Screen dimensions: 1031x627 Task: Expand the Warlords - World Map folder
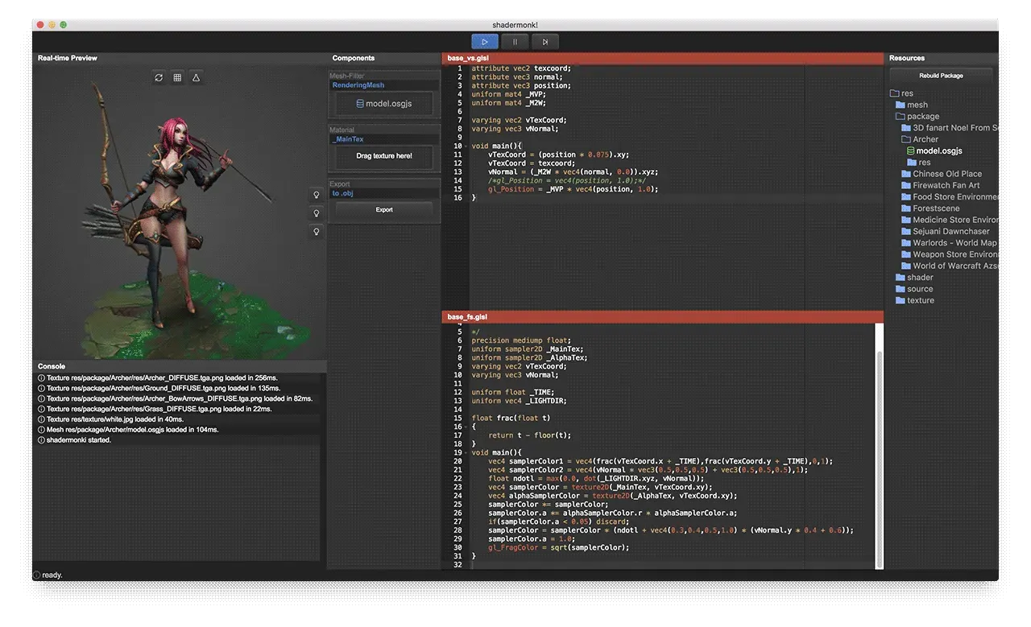pyautogui.click(x=906, y=243)
